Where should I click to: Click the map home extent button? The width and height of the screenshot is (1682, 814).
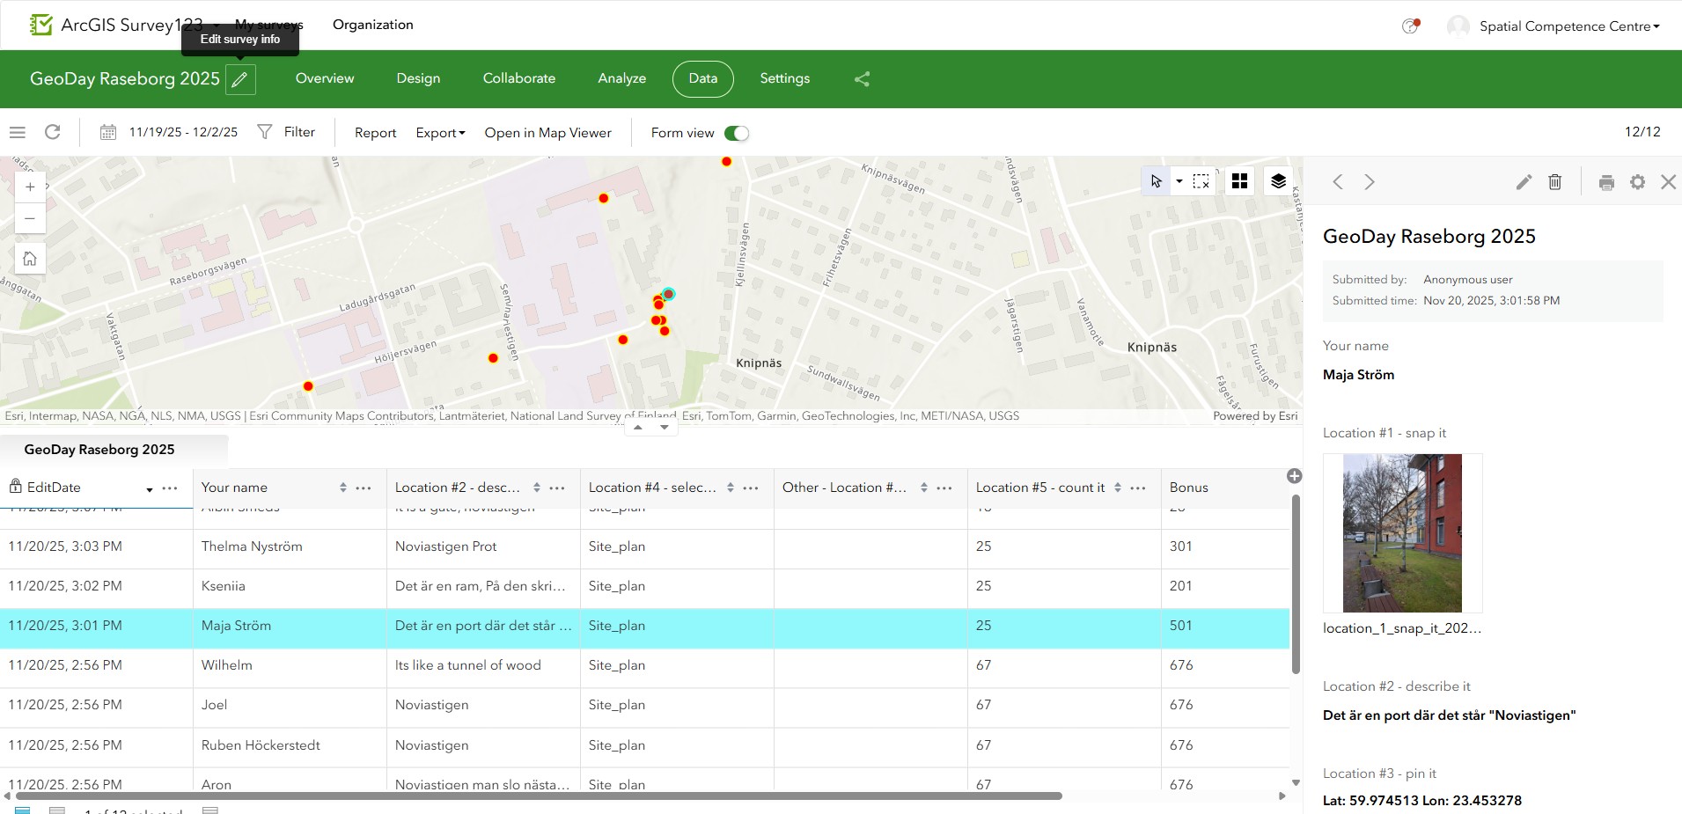30,259
